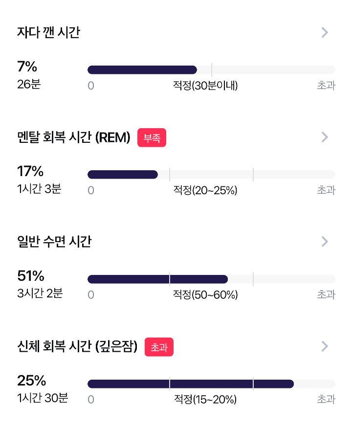
Task: Tap the red 초과 badge beside 깊은잠
Action: (x=159, y=347)
